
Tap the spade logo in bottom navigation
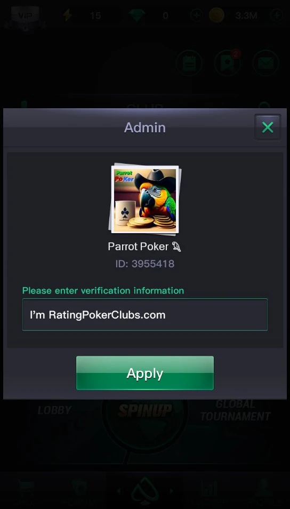144,491
